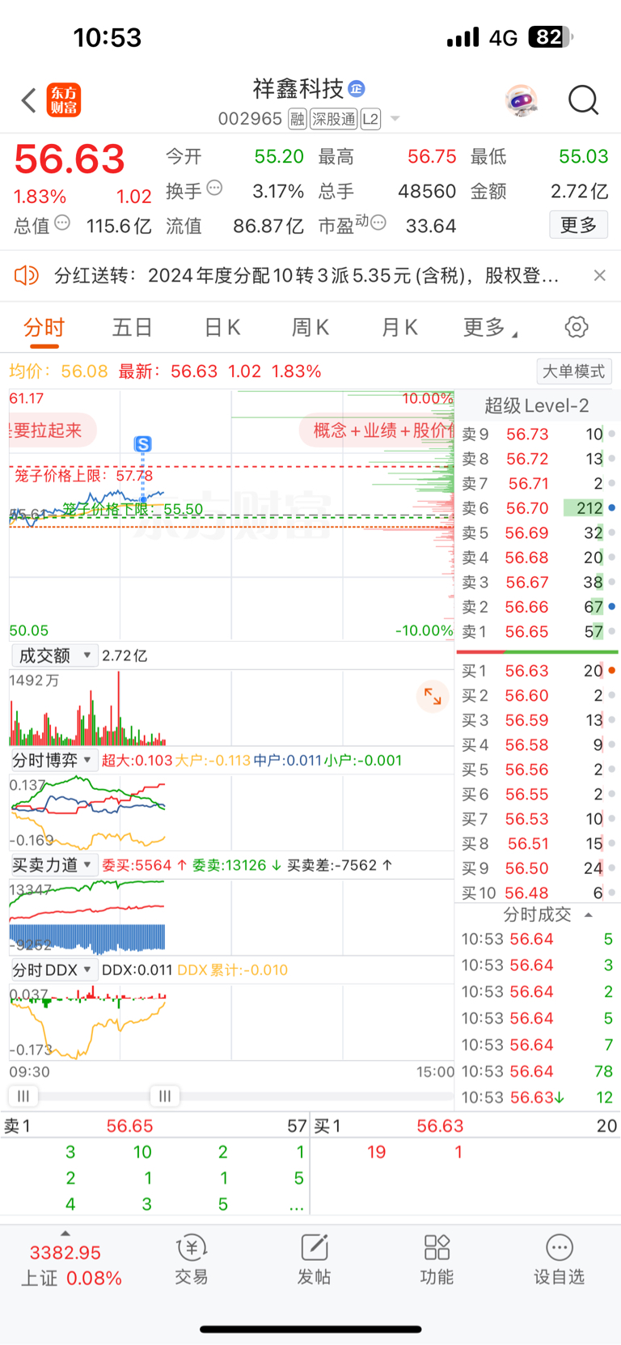Viewport: 621px width, 1345px height.
Task: Collapse the 分时成交 section arrow
Action: tap(589, 914)
